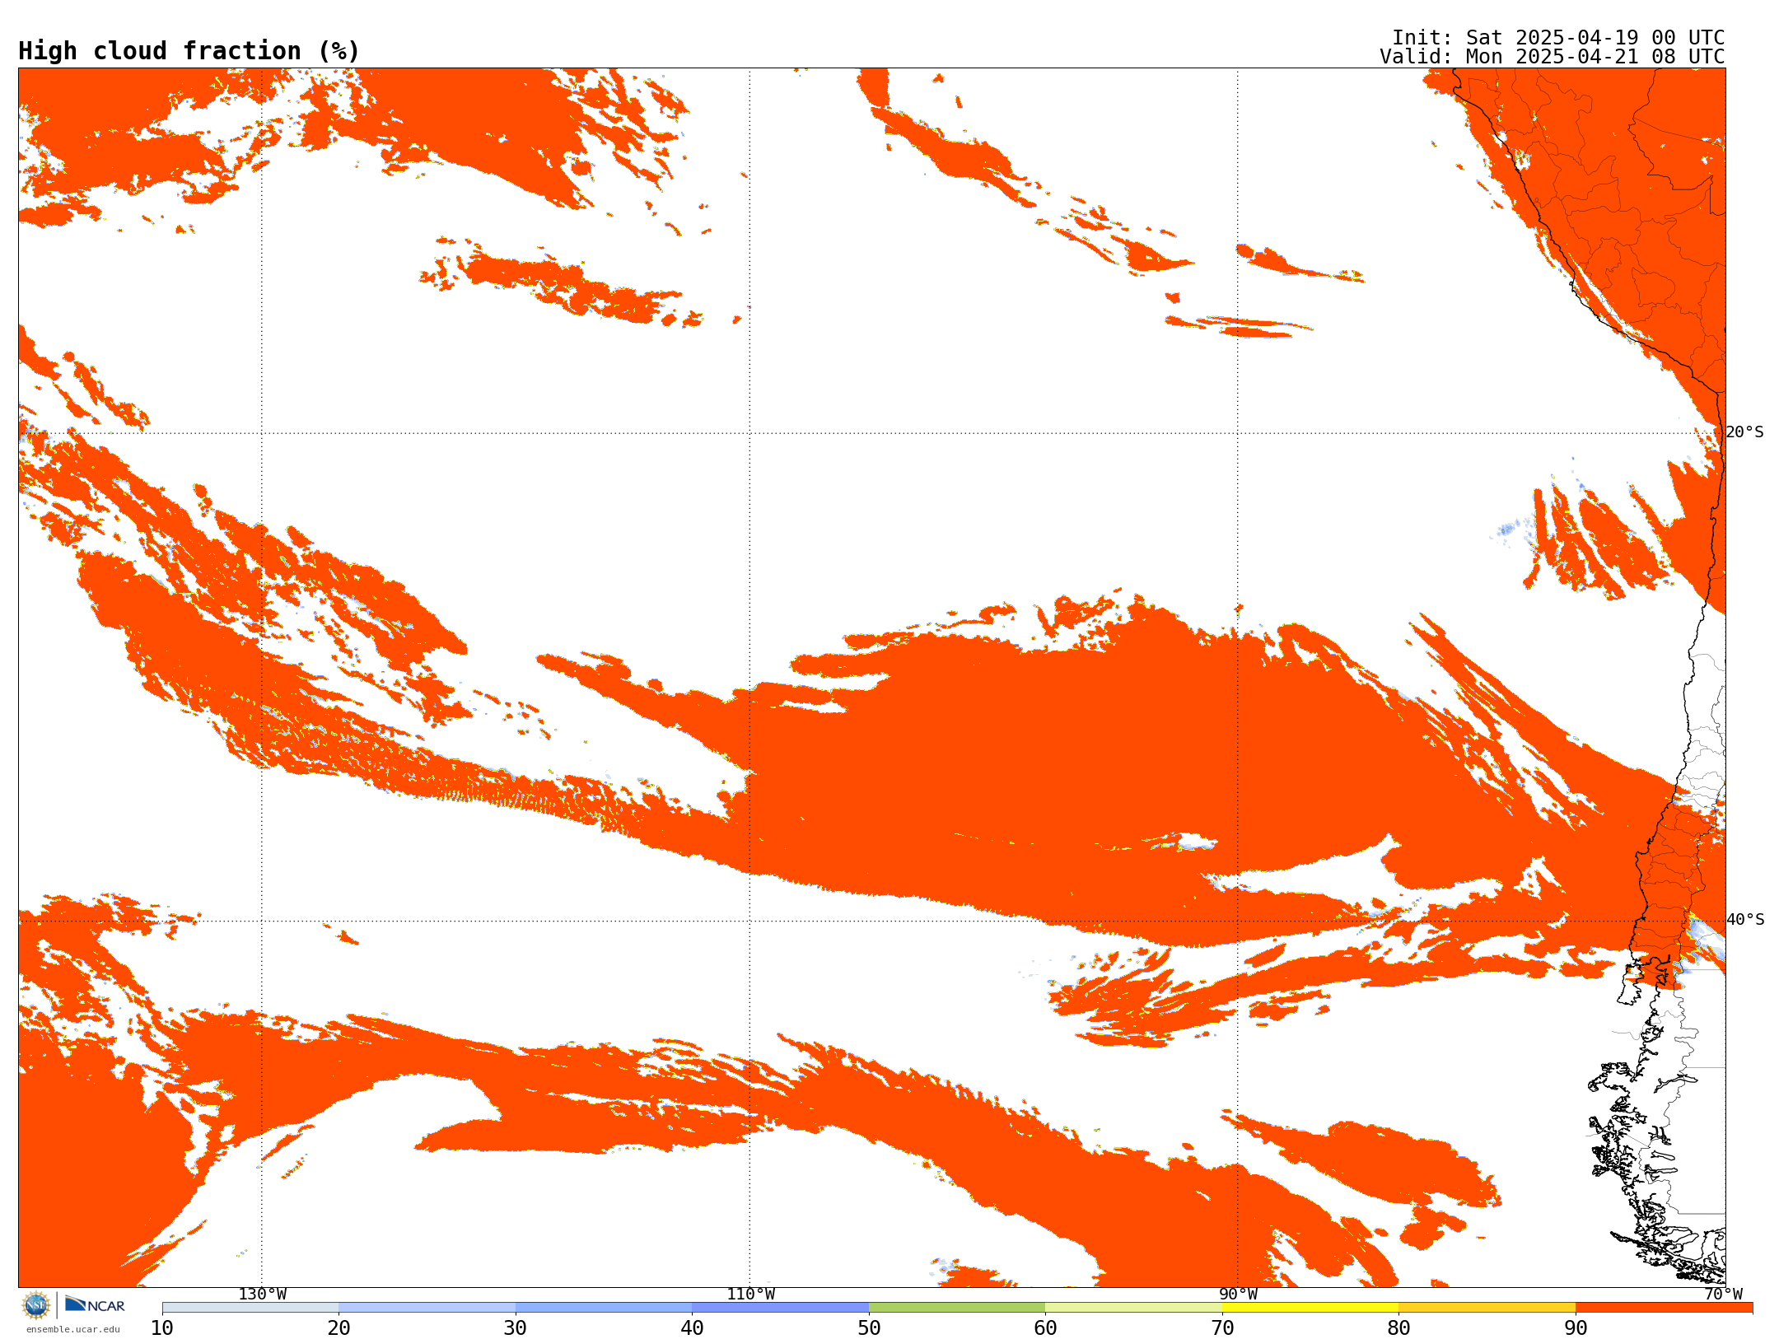
Task: Click the 30–40 blue colorbar segment
Action: (x=604, y=1308)
